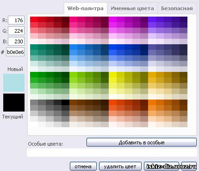Screen dimensions: 199x171
Task: Select the Безопасная tab
Action: click(177, 8)
